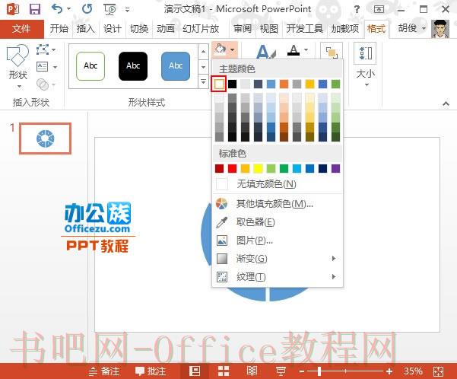Viewport: 457px width, 379px height.
Task: Expand the Shape Fill dropdown arrow
Action: tap(232, 49)
